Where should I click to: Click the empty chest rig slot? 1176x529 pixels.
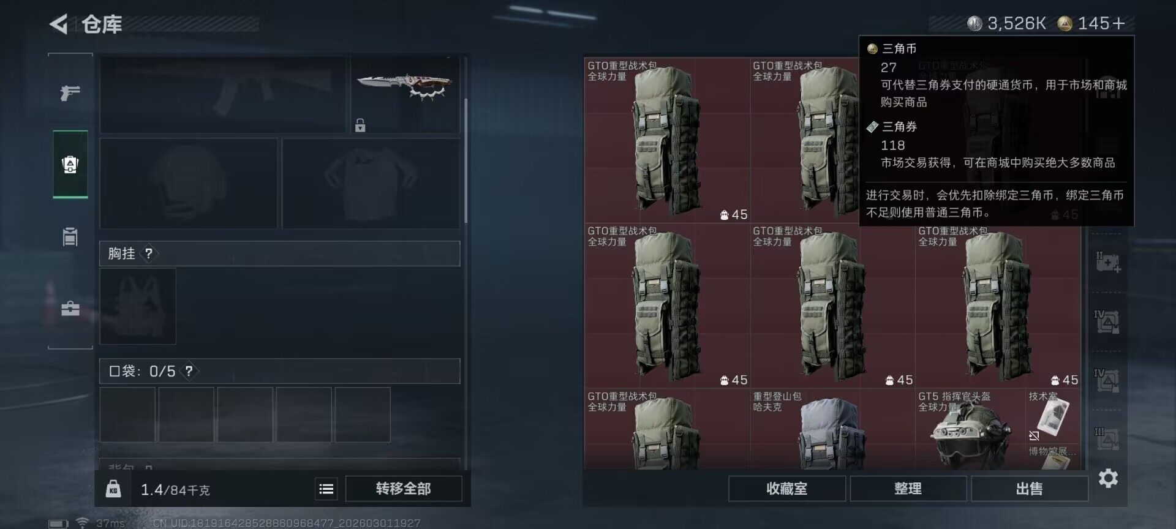click(x=138, y=306)
